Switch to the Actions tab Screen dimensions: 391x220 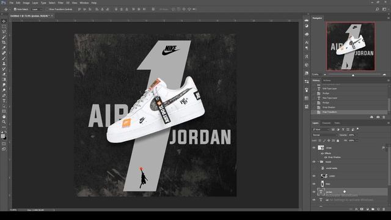[327, 80]
